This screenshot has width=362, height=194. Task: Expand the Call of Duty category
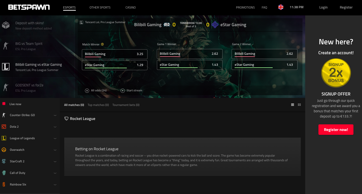[x=55, y=173]
